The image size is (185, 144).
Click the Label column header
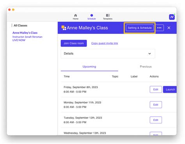[x=134, y=76]
